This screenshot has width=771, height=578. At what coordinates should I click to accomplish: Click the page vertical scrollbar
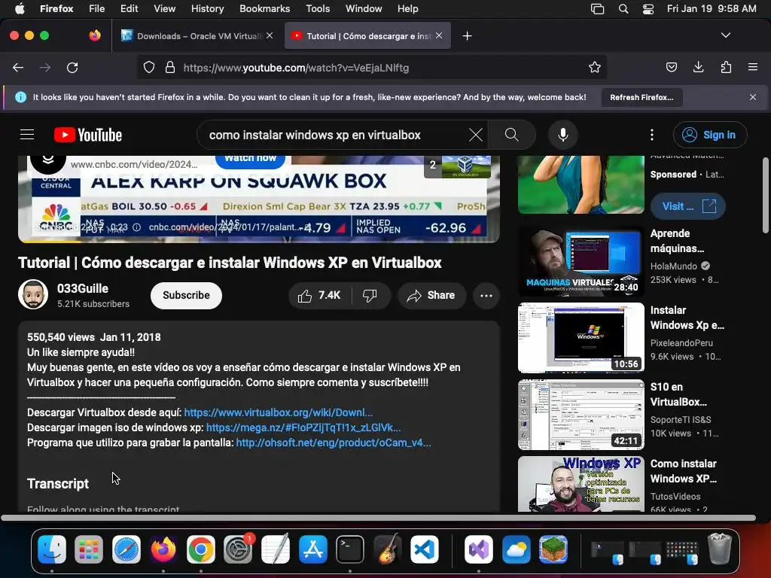click(765, 196)
